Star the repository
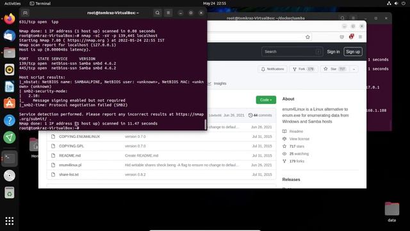 coord(335,69)
